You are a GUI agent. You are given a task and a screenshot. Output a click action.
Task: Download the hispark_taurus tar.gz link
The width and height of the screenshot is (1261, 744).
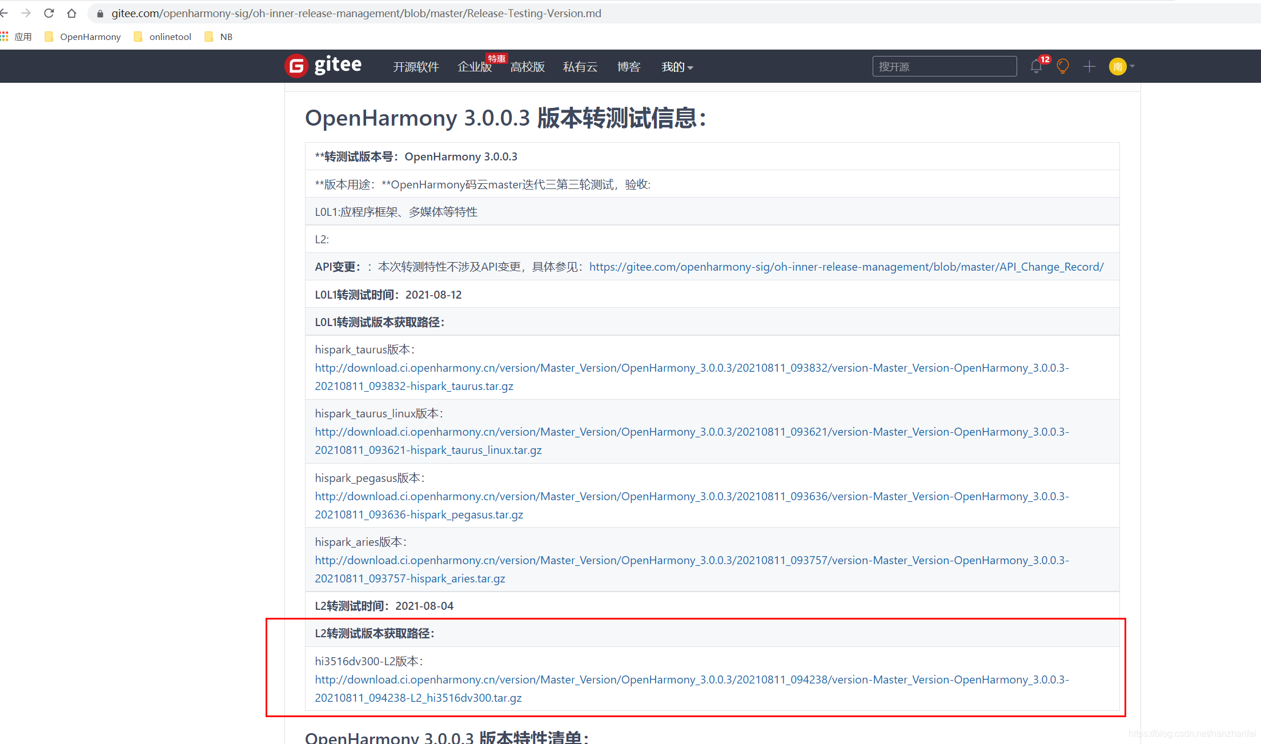pos(692,377)
